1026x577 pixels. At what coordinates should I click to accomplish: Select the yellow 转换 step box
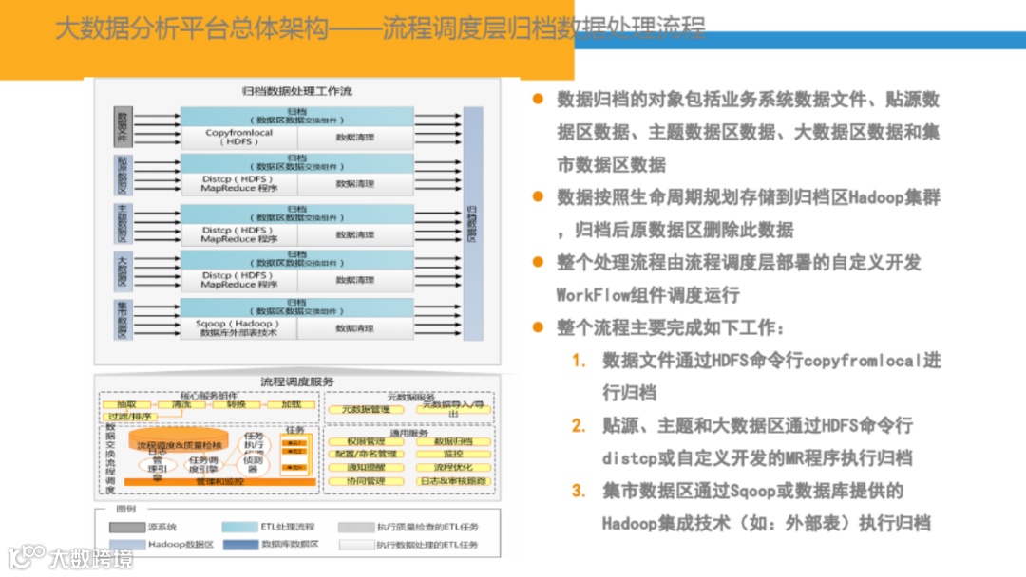(x=237, y=405)
